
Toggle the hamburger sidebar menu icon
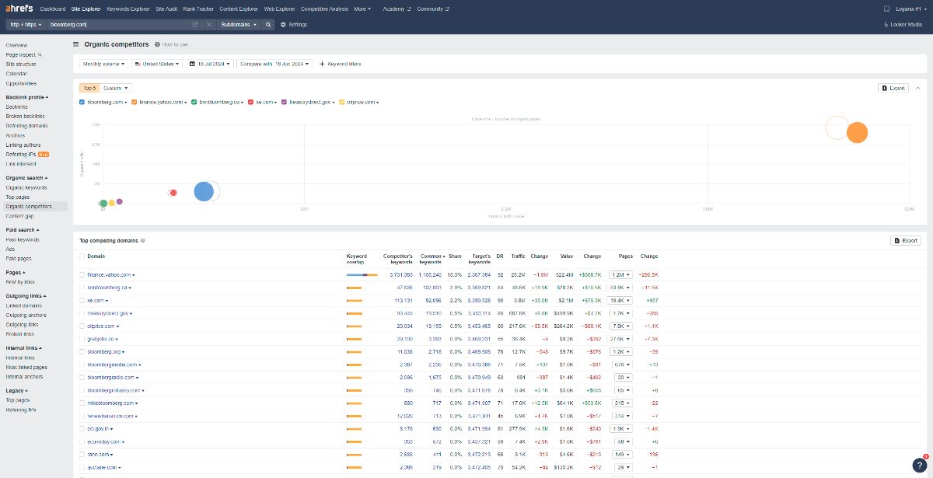[x=75, y=44]
